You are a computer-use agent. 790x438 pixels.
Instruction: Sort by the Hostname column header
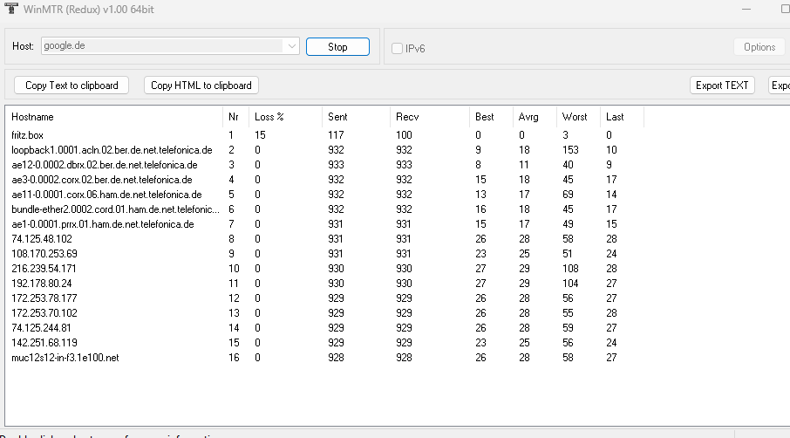[114, 117]
